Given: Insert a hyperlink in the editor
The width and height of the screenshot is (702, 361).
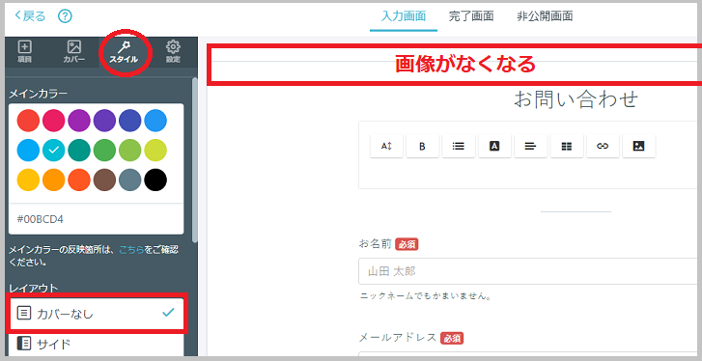Looking at the screenshot, I should tap(603, 146).
